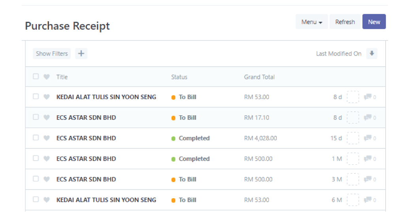Screen dimensions: 409x216
Task: Select checkbox of RM 500.00 Completed receipt
Action: (x=36, y=158)
